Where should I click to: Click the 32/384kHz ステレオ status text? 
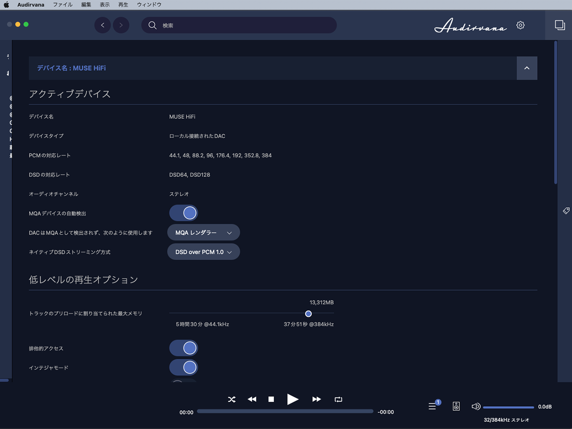(506, 420)
